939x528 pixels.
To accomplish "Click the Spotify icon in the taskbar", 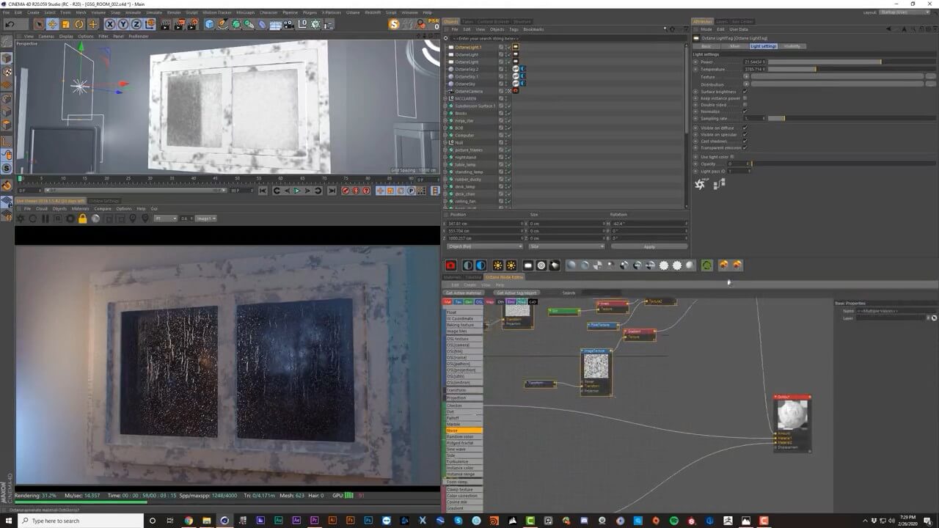I will click(674, 521).
